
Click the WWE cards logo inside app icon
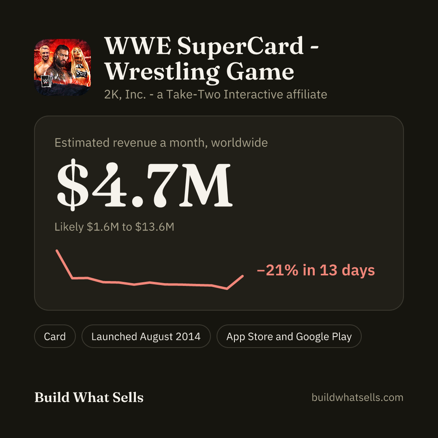point(46,81)
